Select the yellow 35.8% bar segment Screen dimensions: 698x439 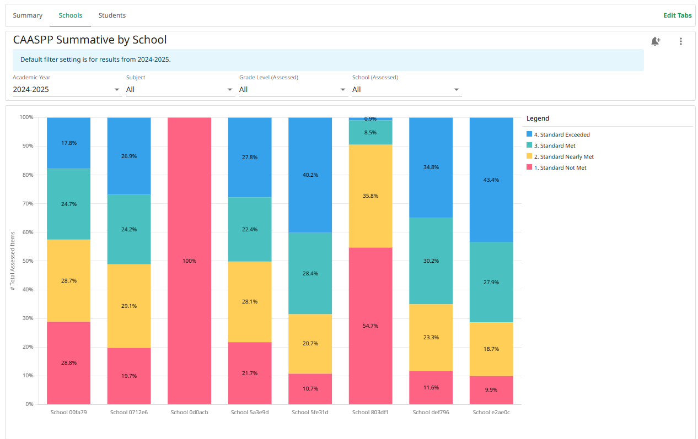click(370, 195)
